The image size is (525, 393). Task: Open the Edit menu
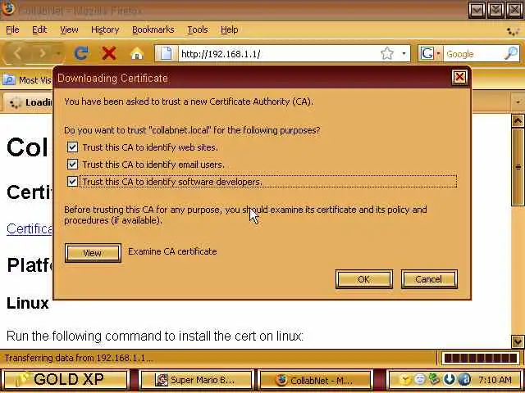(39, 29)
